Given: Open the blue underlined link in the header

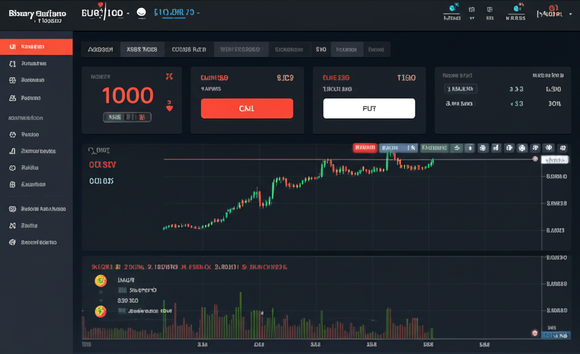Looking at the screenshot, I should point(176,13).
